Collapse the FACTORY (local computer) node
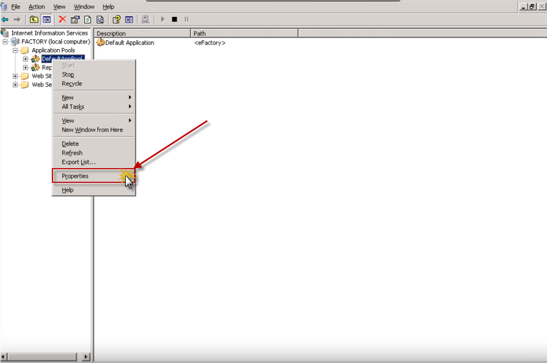The width and height of the screenshot is (547, 363). coord(6,42)
